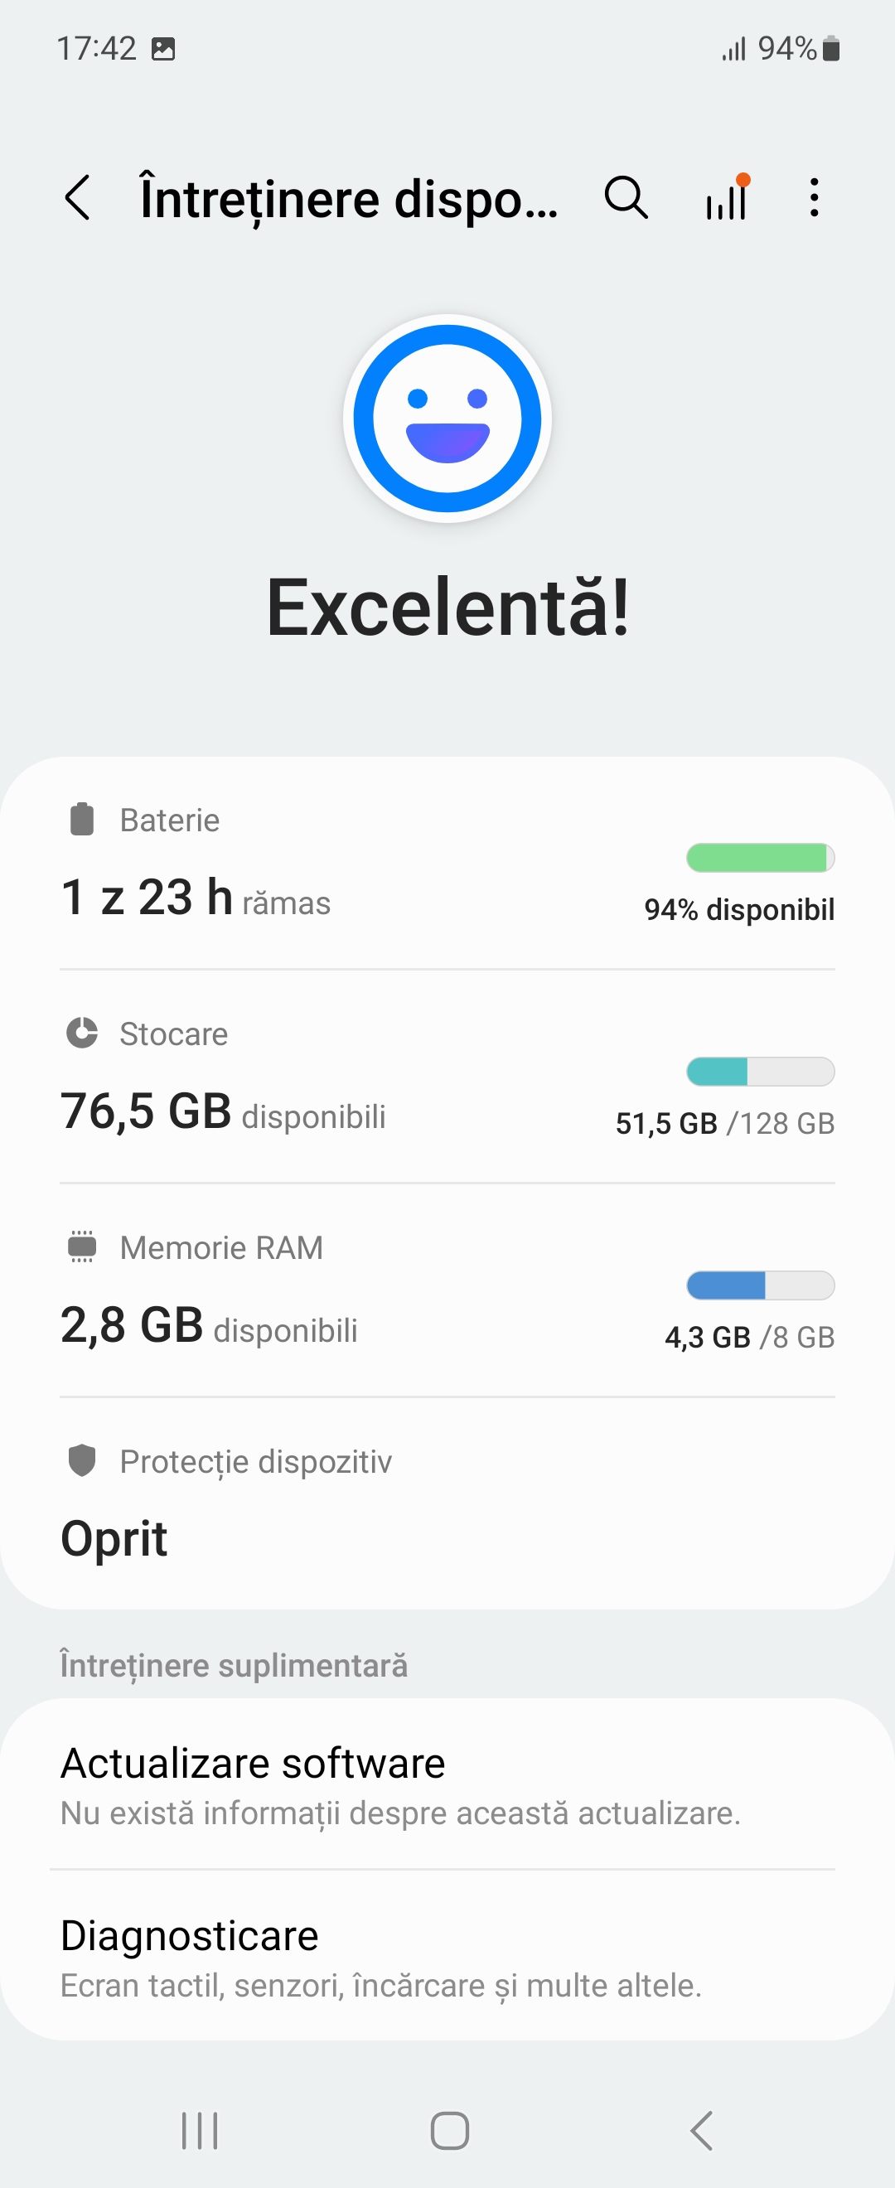Tap the Protecție dispozitiv shield icon
Screen dimensions: 895x2188
click(x=81, y=1461)
